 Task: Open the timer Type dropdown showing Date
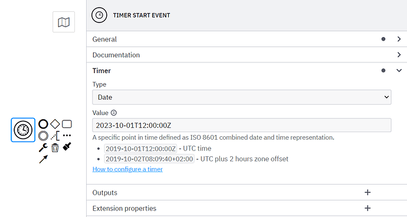[x=242, y=97]
